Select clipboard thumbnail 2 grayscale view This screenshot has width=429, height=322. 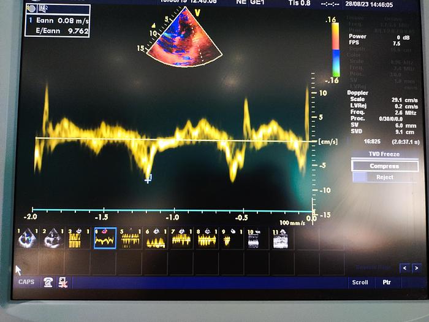pos(53,238)
